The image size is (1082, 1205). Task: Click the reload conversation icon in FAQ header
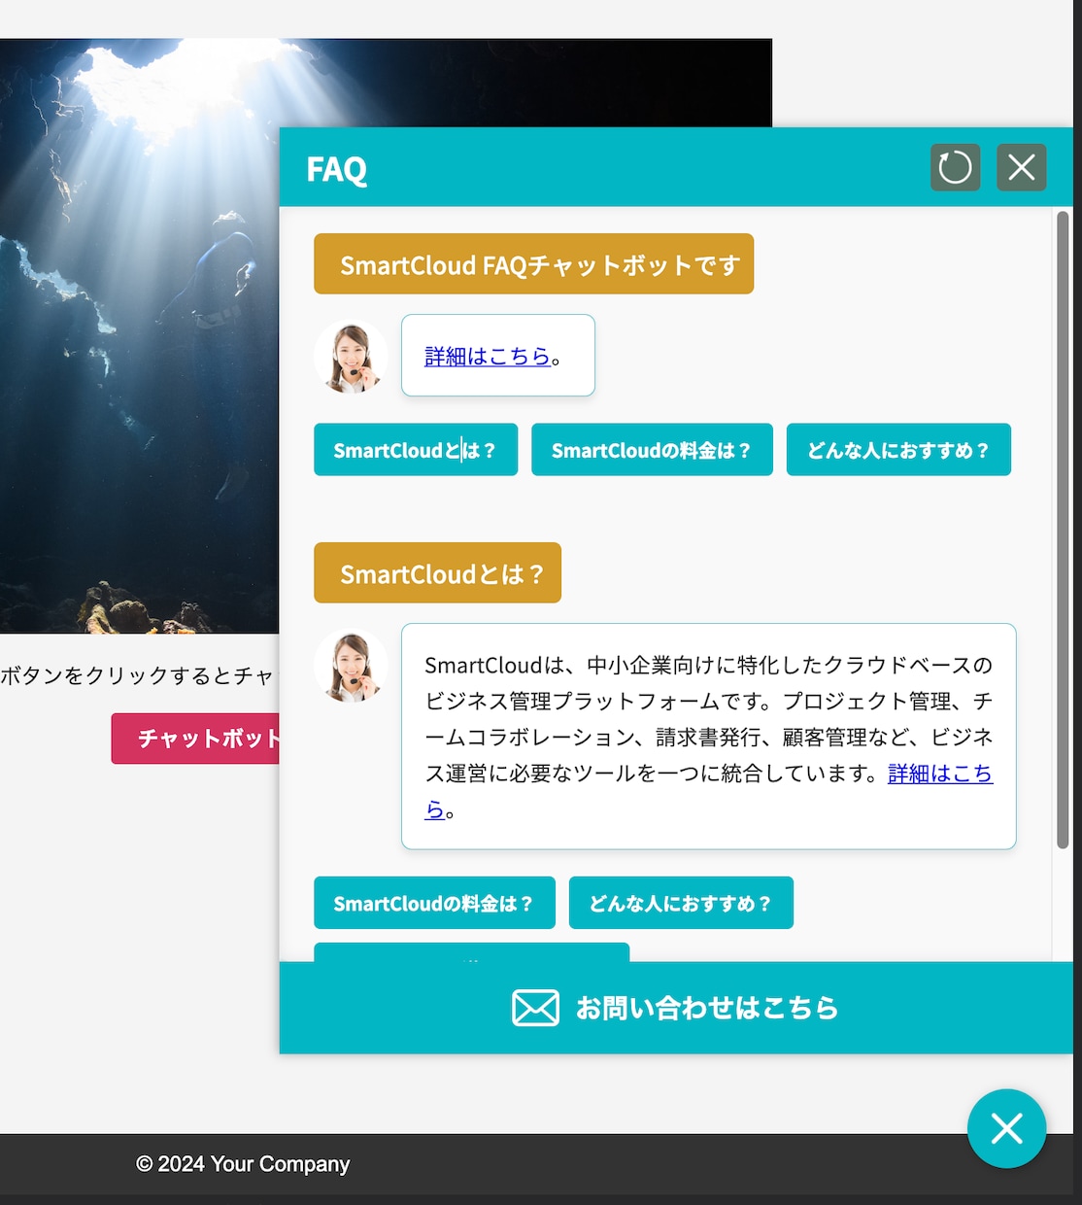(x=955, y=167)
